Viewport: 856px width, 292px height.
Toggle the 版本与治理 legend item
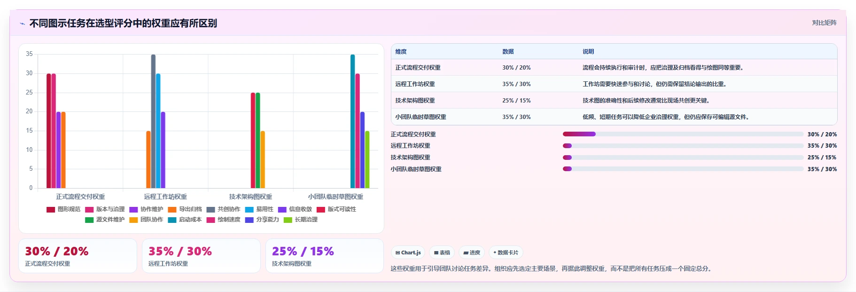pos(105,209)
